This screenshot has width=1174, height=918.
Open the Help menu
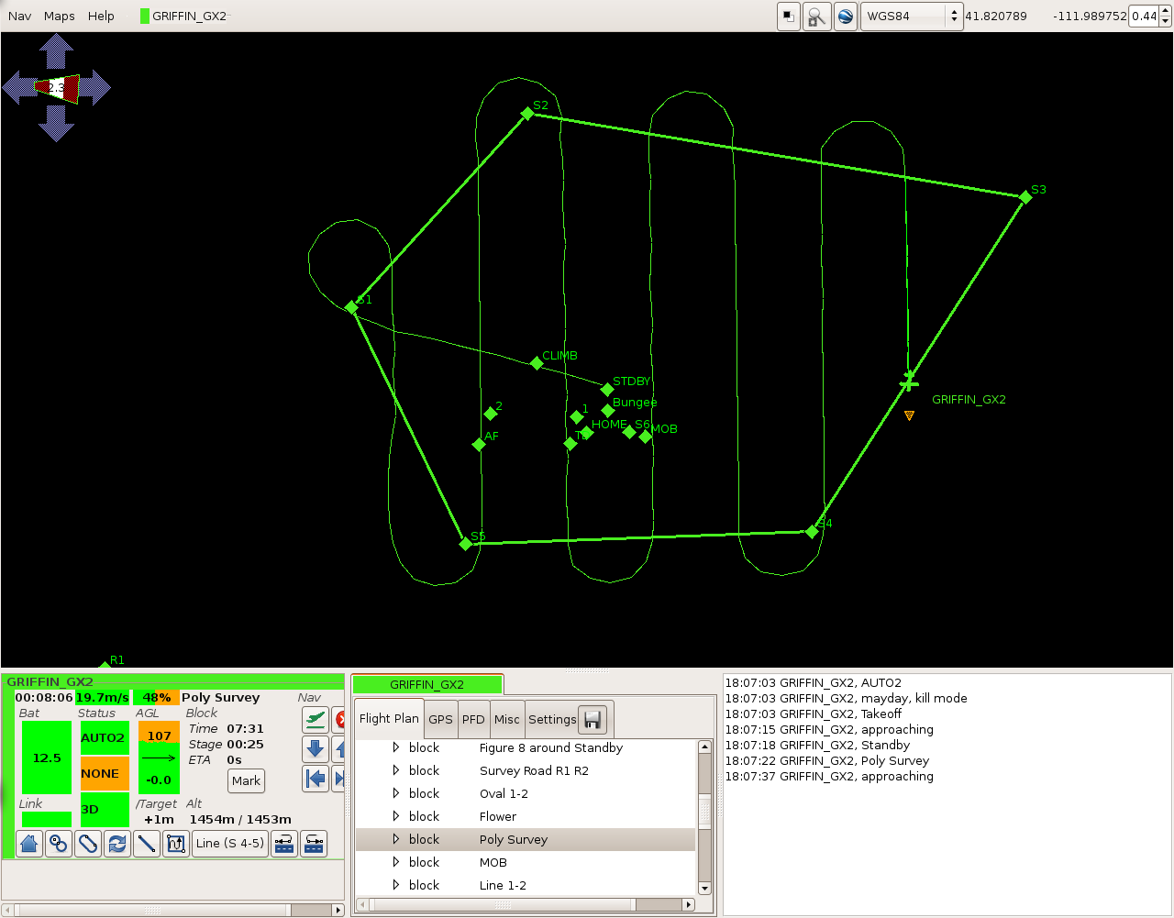pos(101,17)
